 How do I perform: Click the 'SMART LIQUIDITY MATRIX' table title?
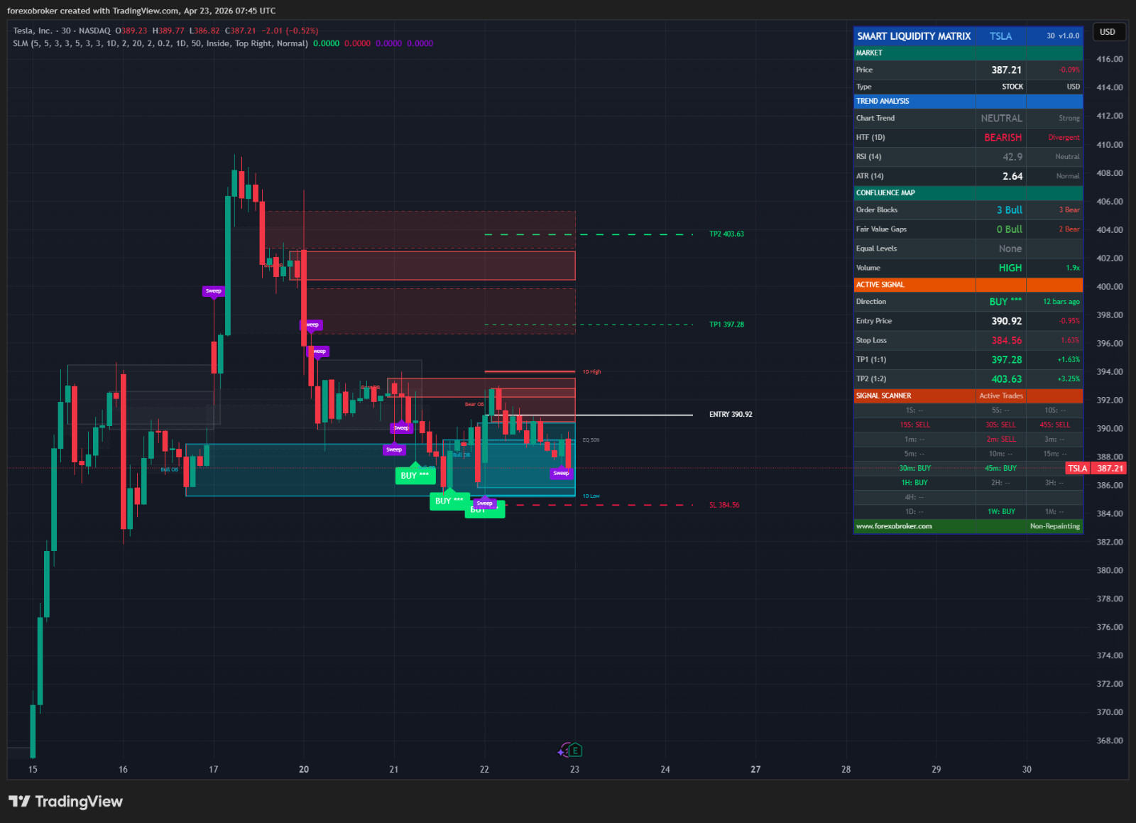click(x=914, y=36)
